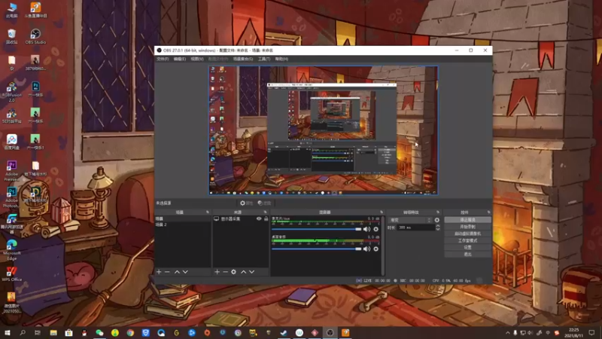Open the Windows Start menu

point(7,332)
